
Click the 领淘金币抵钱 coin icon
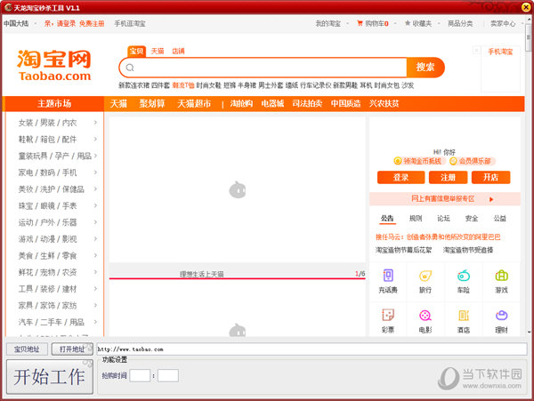[398, 161]
